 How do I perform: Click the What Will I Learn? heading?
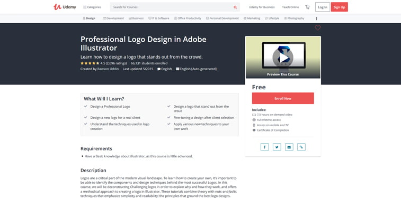[104, 99]
